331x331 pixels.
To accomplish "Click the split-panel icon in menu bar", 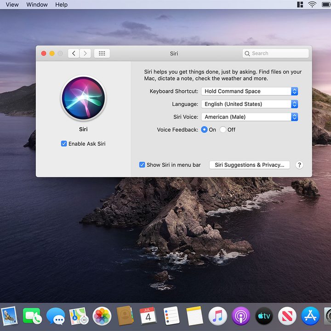I will [x=300, y=5].
